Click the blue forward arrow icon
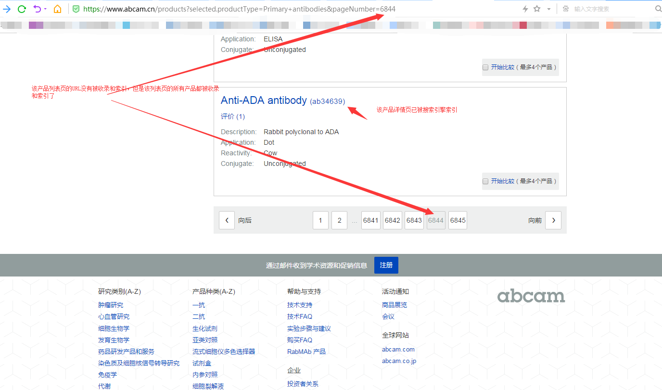The image size is (662, 390). click(x=7, y=9)
